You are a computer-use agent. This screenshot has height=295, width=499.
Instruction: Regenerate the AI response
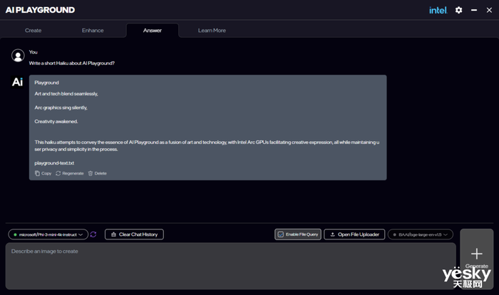[70, 173]
